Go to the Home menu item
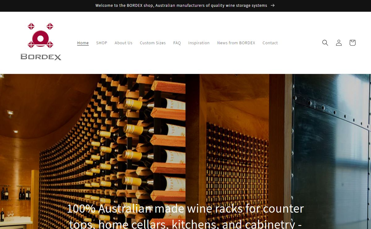This screenshot has width=371, height=229. click(83, 43)
